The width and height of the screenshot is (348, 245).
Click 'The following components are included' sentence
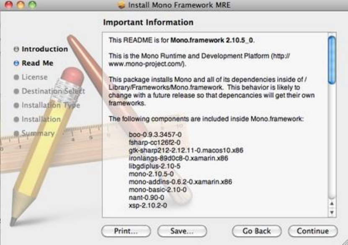click(206, 119)
